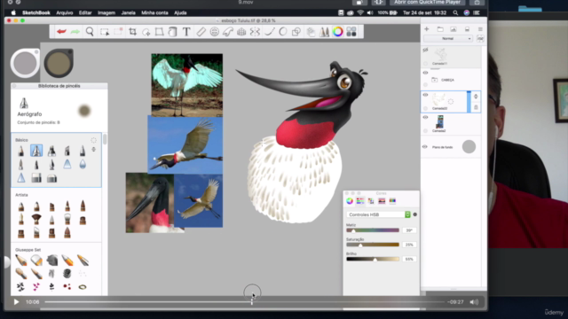Adjust the Brilho slider

pyautogui.click(x=373, y=260)
